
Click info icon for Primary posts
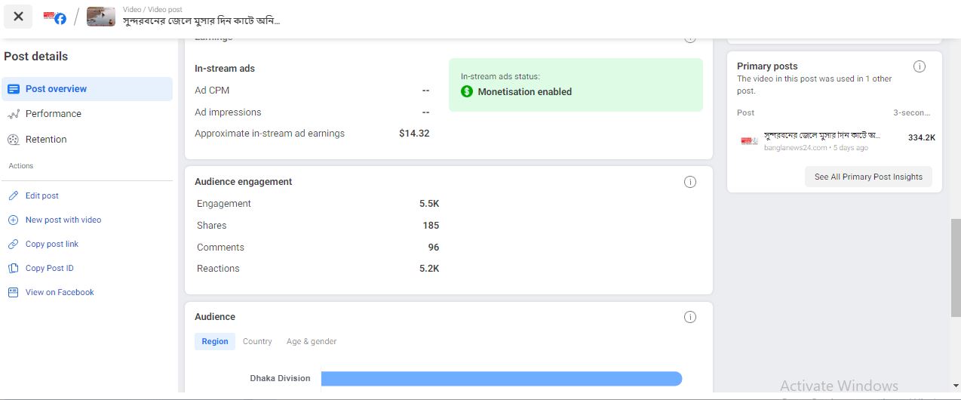coord(919,66)
